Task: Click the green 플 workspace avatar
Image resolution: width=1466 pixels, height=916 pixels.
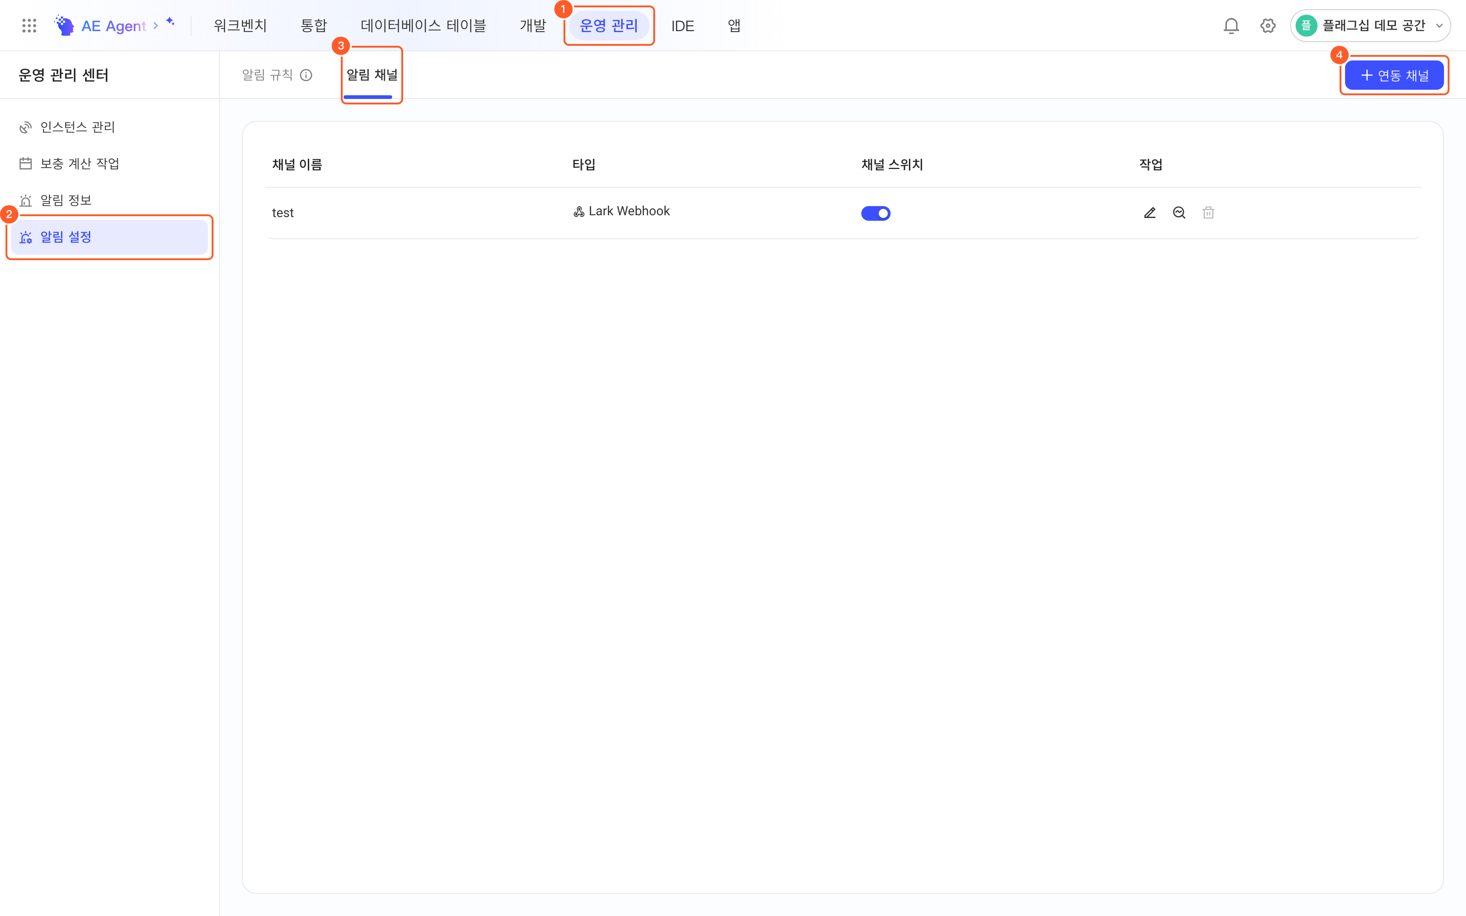Action: (x=1306, y=26)
